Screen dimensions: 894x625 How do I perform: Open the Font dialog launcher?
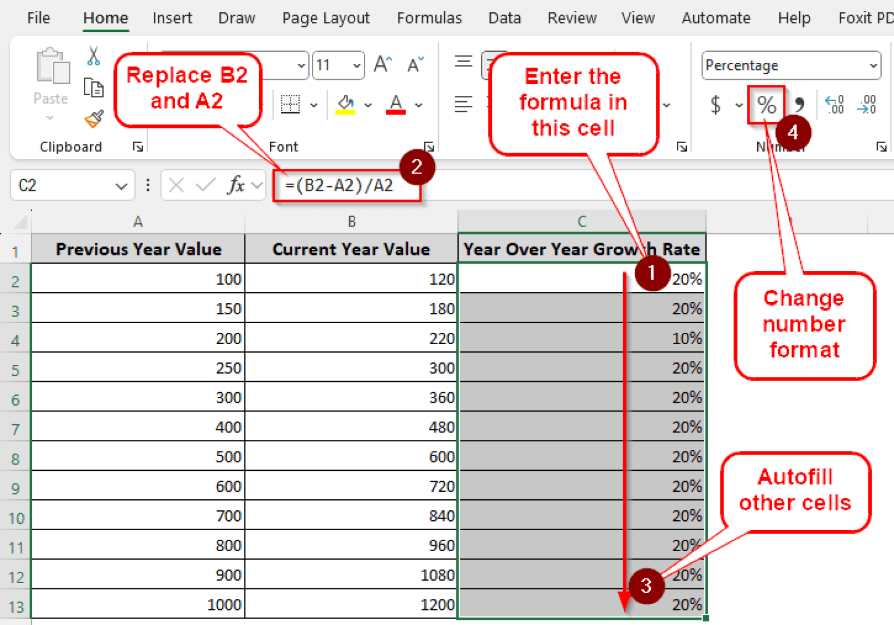[x=430, y=147]
